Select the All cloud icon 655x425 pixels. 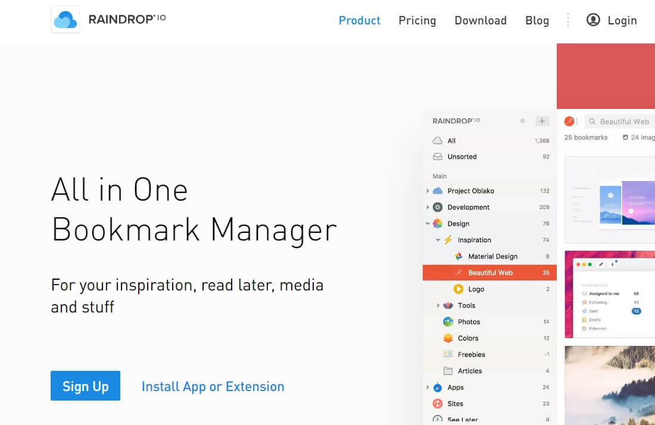(438, 140)
